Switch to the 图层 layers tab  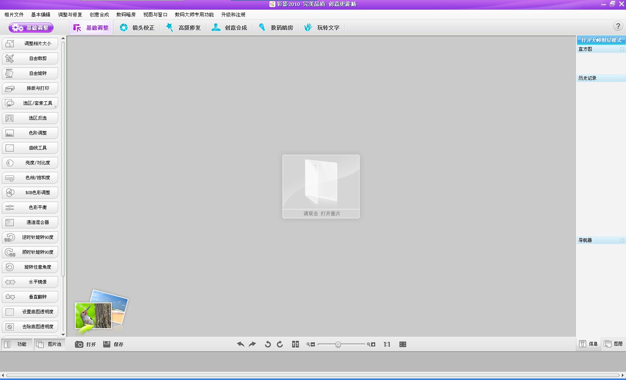point(613,344)
